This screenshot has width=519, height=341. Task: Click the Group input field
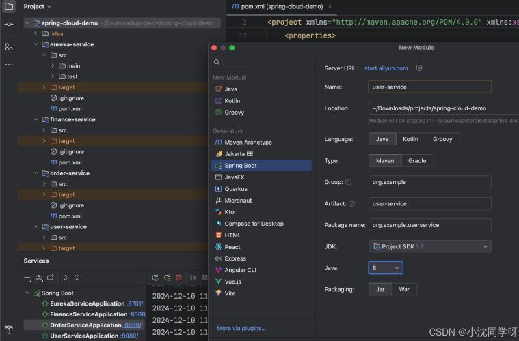(x=429, y=182)
